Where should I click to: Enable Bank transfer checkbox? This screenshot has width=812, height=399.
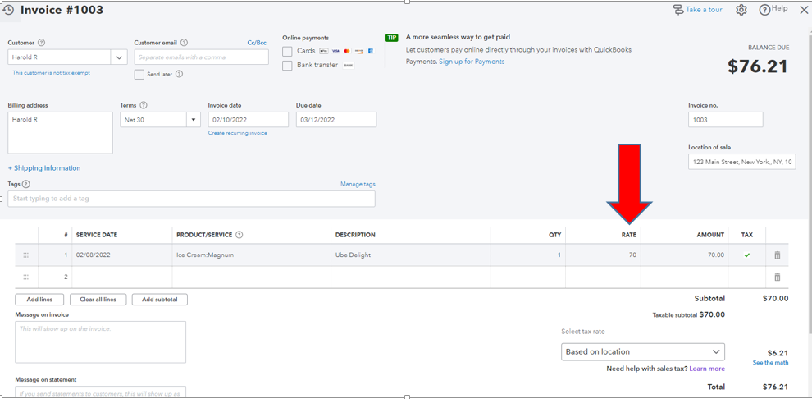pyautogui.click(x=287, y=65)
